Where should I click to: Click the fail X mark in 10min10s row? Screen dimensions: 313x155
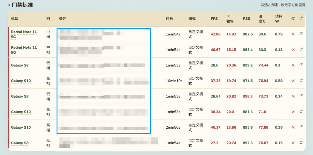293,81
